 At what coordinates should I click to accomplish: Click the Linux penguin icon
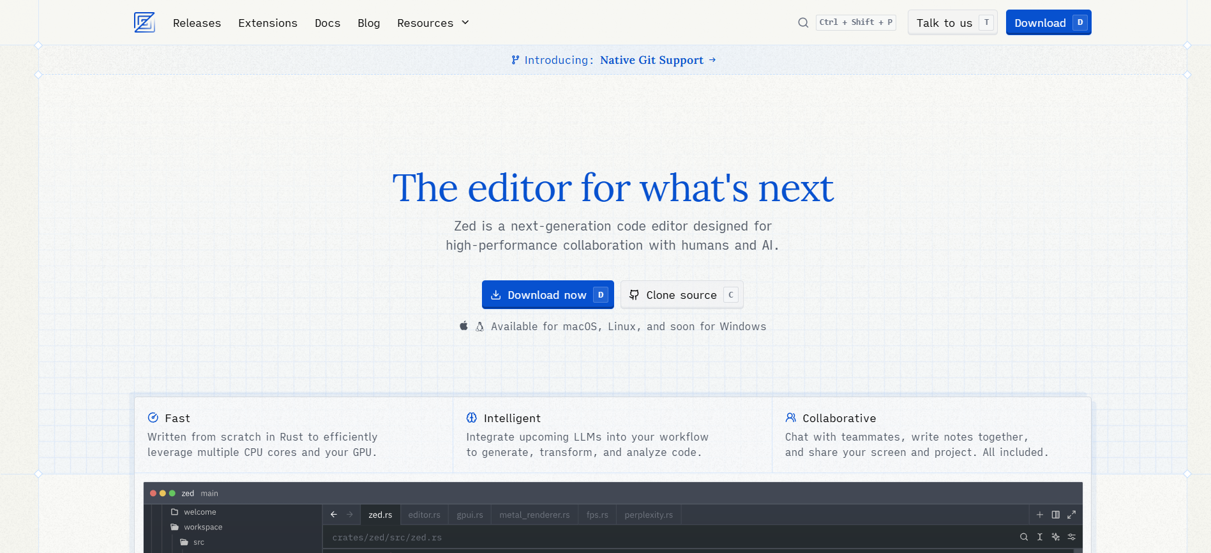coord(479,326)
